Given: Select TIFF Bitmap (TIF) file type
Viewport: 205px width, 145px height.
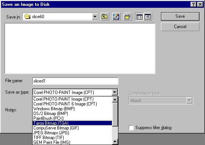Looking at the screenshot, I should coord(72,138).
